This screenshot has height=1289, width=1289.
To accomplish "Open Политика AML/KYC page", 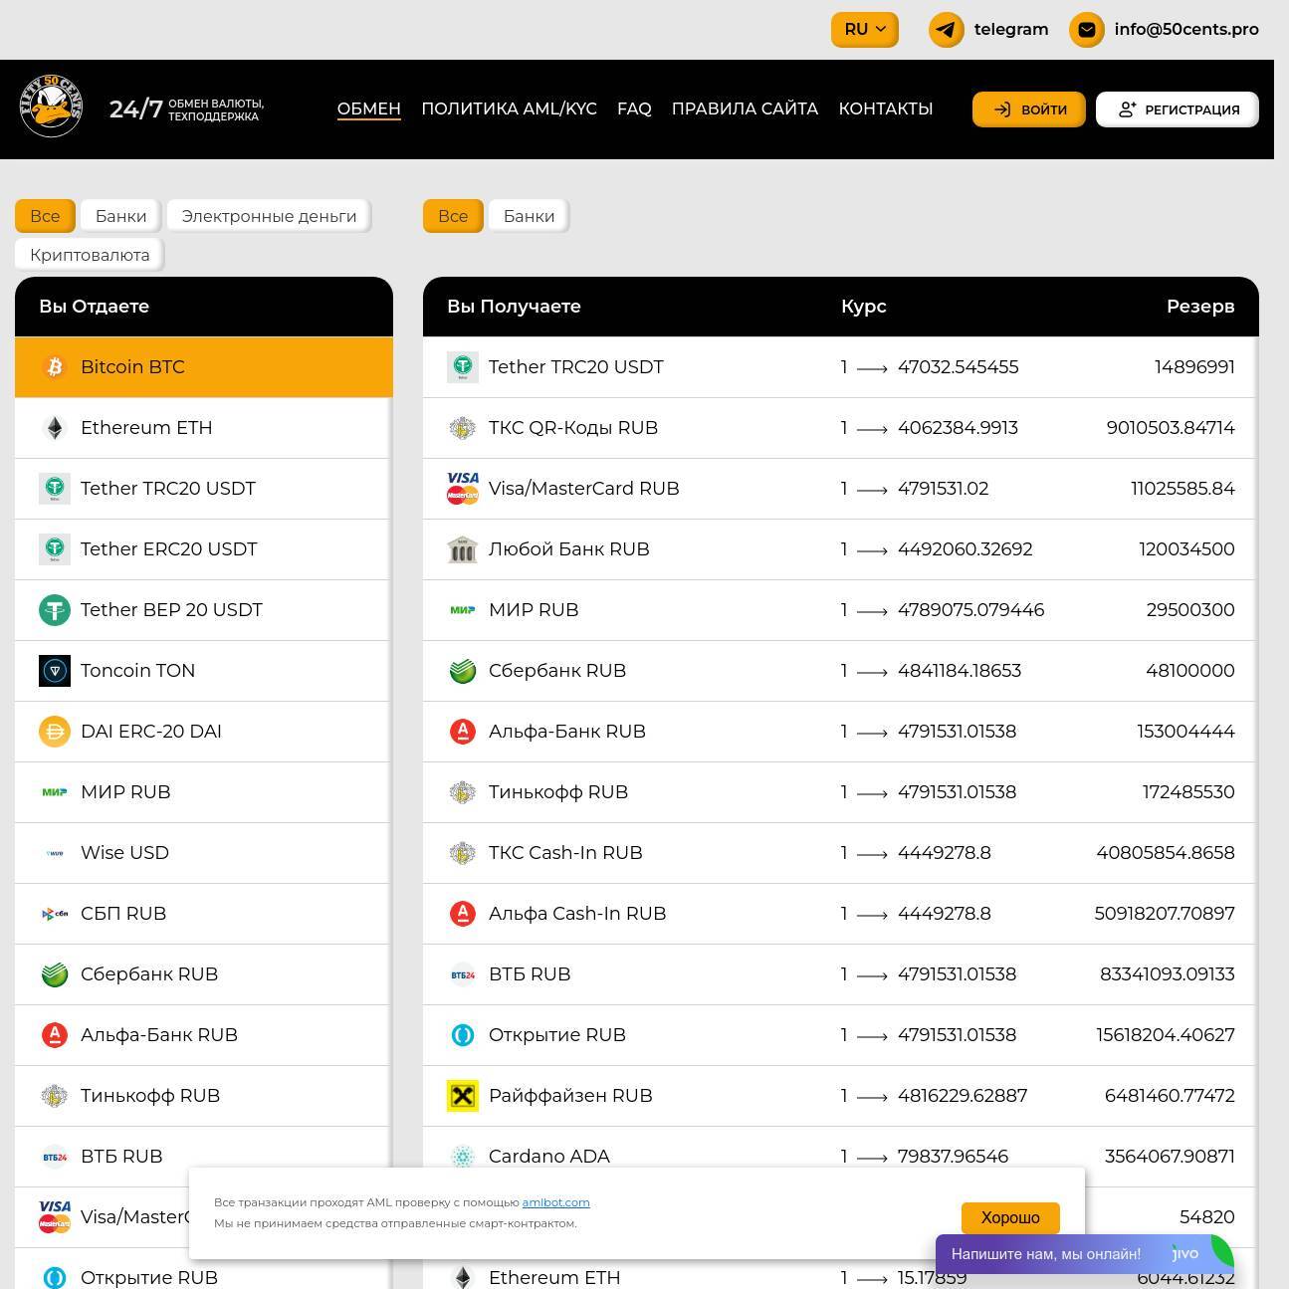I will point(509,108).
